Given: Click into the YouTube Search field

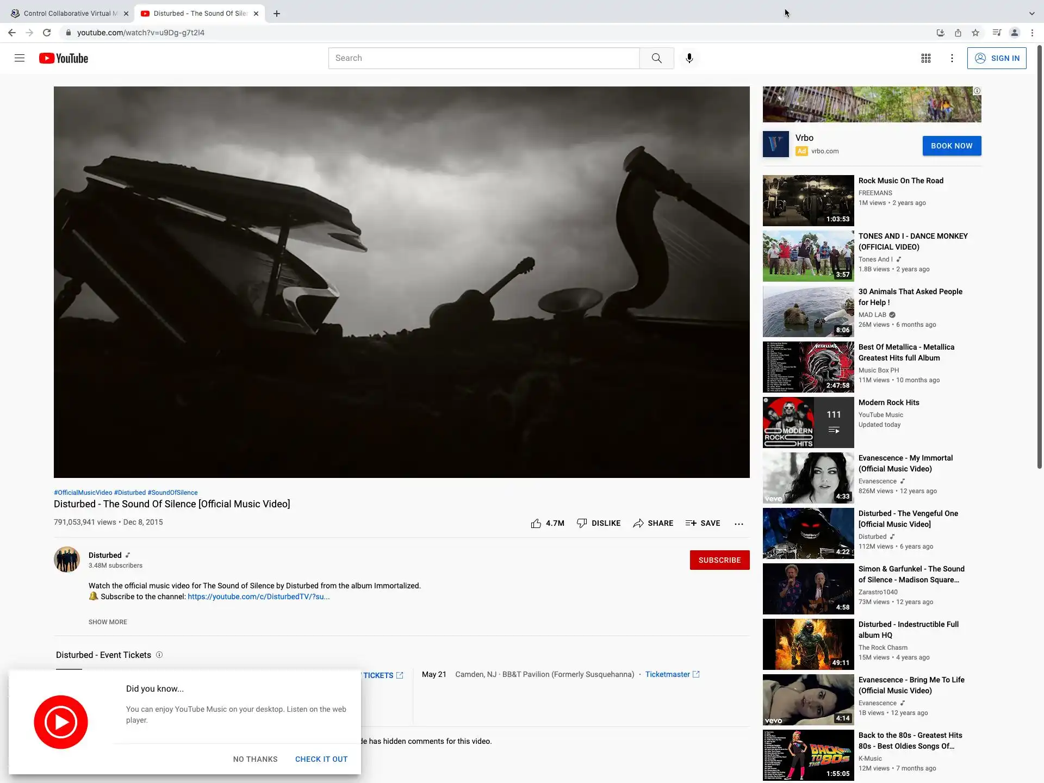Looking at the screenshot, I should click(484, 58).
